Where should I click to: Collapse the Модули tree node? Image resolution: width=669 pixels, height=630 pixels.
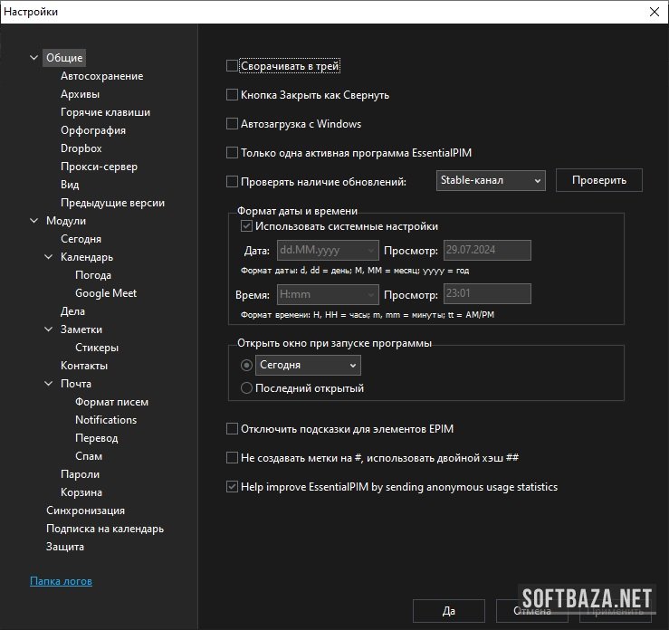pos(34,221)
